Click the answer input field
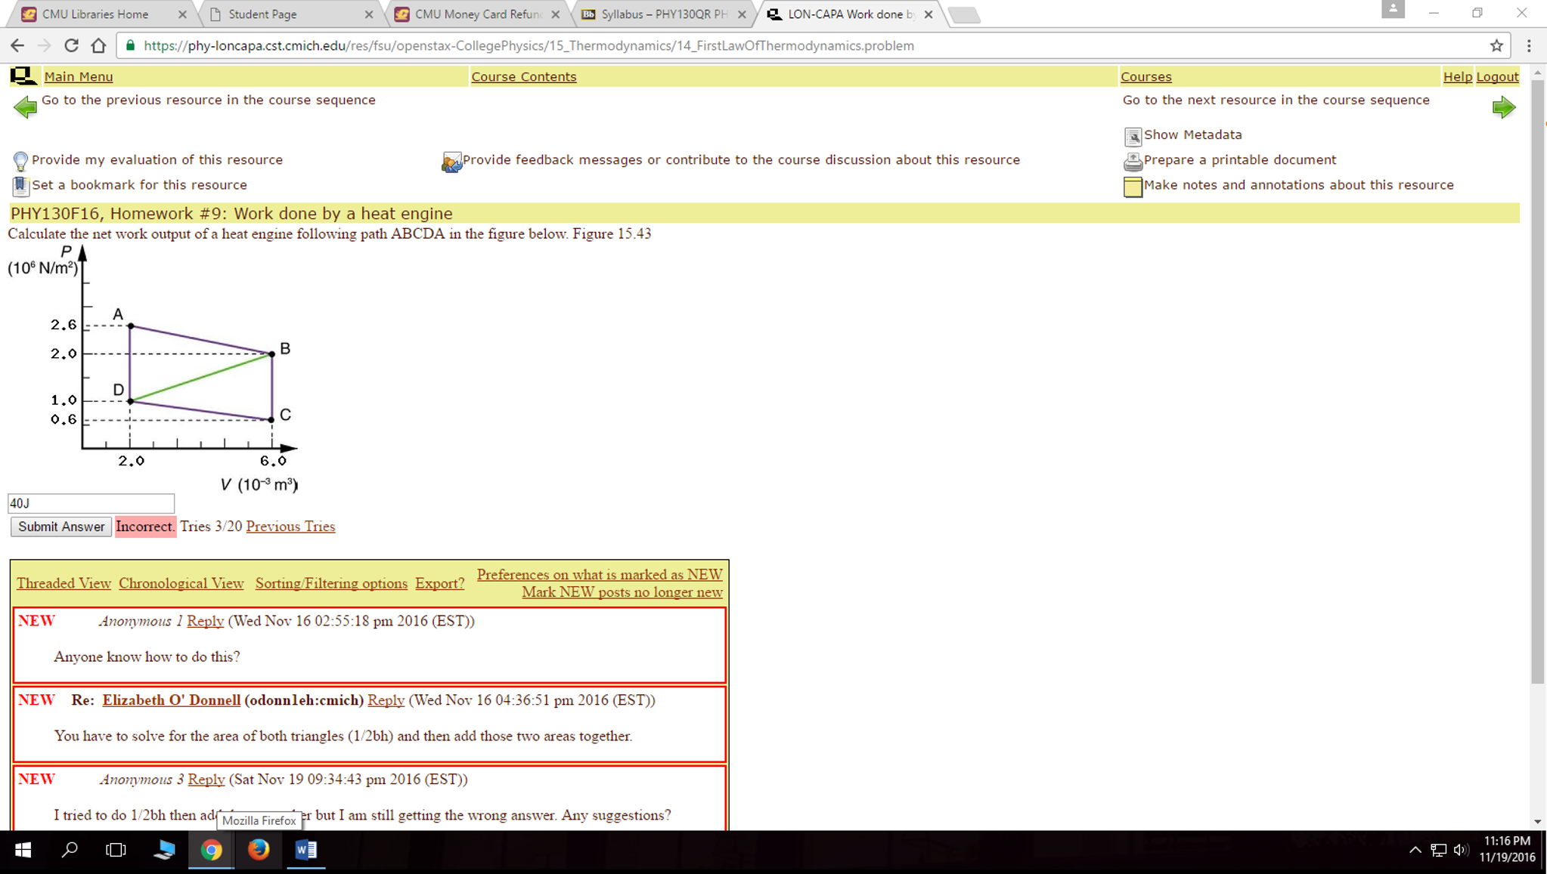The image size is (1547, 874). (90, 502)
